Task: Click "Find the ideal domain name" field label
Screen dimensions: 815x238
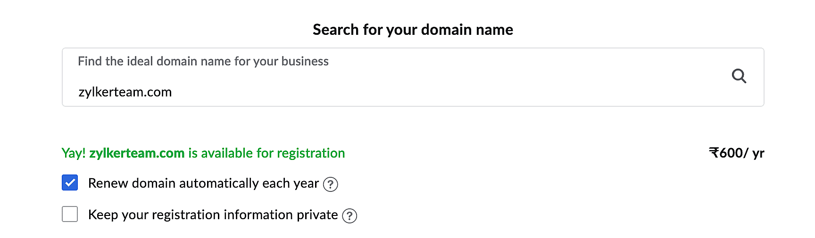Action: pyautogui.click(x=203, y=62)
